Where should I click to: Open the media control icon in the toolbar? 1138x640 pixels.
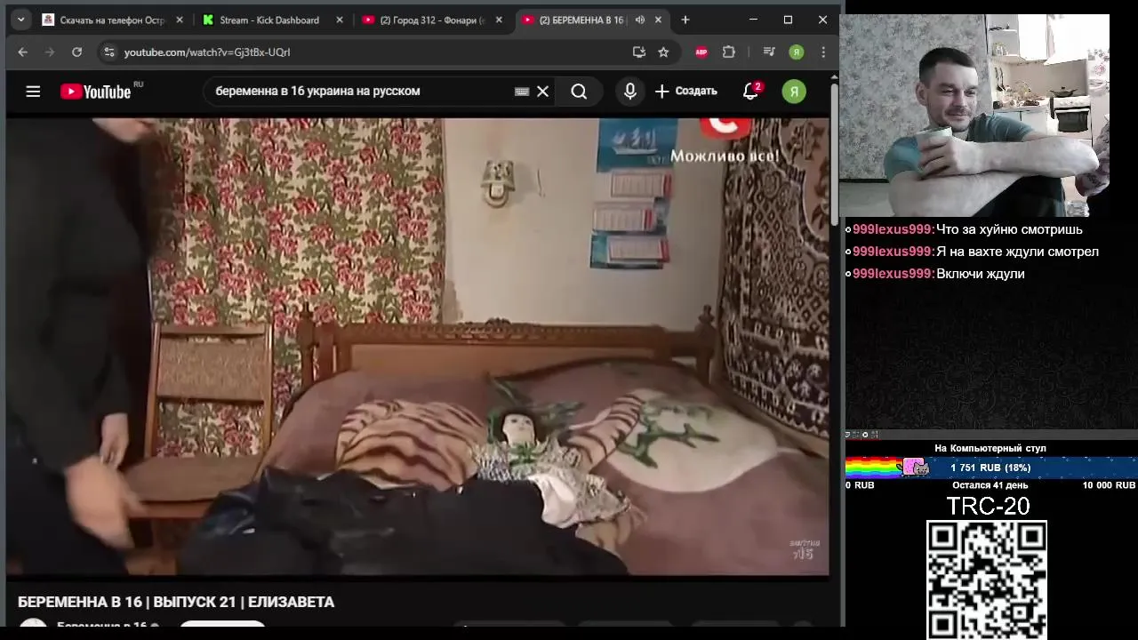click(769, 52)
